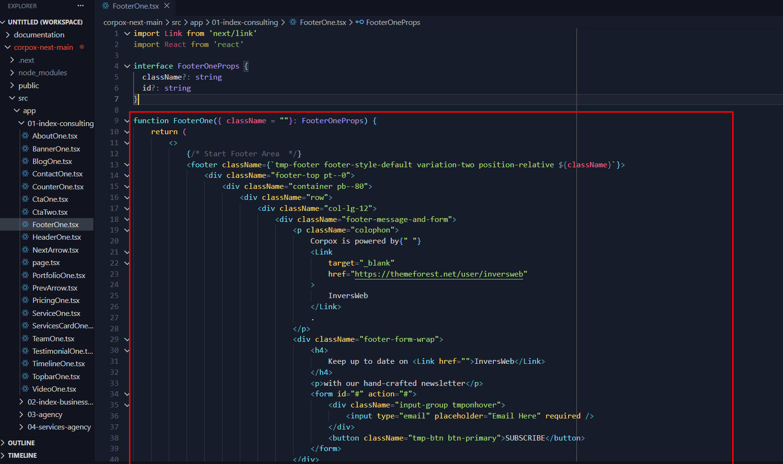This screenshot has height=464, width=783.
Task: Open TimelineOne.tsx file
Action: 58,364
